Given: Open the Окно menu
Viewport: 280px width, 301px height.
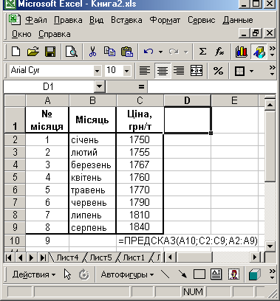Looking at the screenshot, I should 21,34.
